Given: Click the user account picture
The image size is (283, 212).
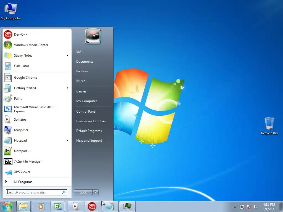Looking at the screenshot, I should 93,36.
